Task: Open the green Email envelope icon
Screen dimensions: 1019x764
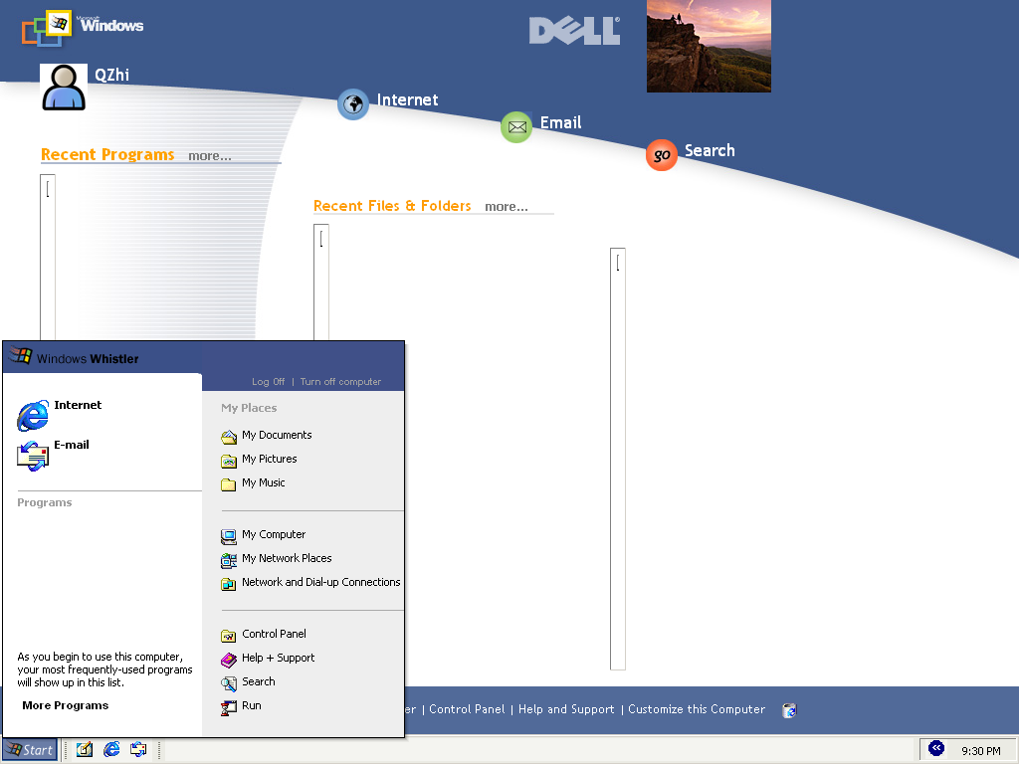Action: click(516, 126)
